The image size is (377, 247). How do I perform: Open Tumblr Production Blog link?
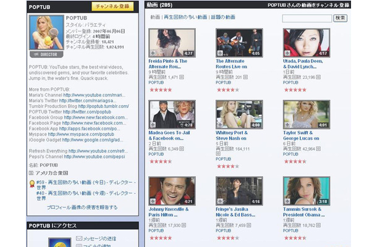click(103, 106)
